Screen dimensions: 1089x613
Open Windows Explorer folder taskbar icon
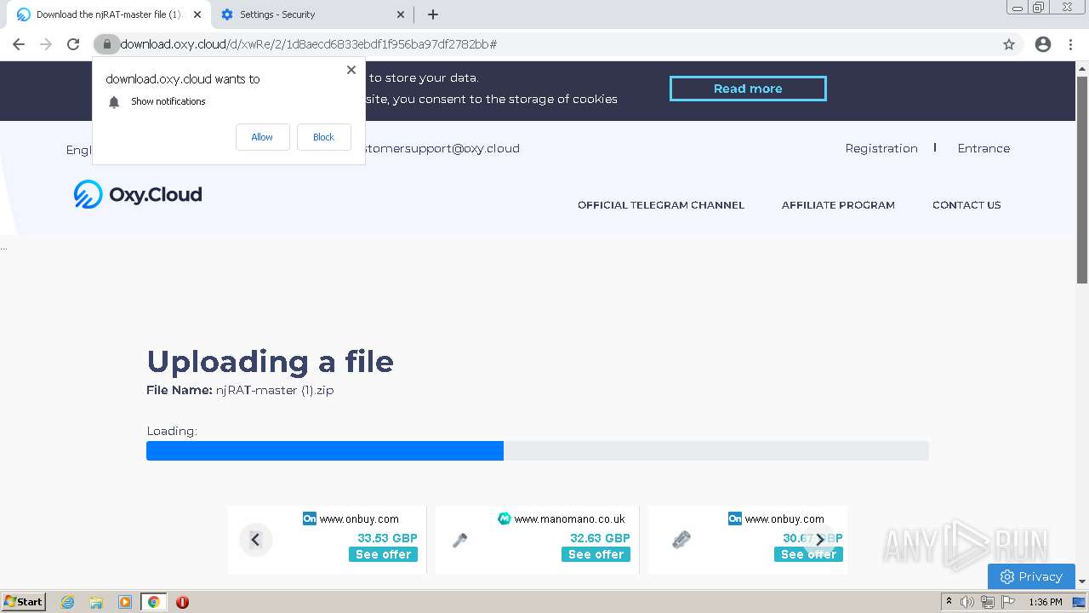(x=96, y=602)
